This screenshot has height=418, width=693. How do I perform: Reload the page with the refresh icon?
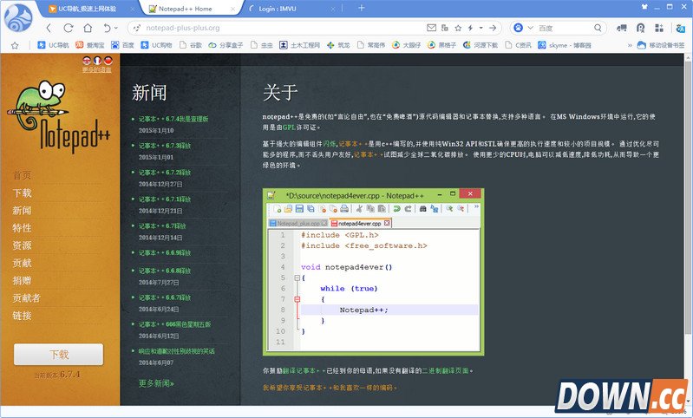pos(68,28)
